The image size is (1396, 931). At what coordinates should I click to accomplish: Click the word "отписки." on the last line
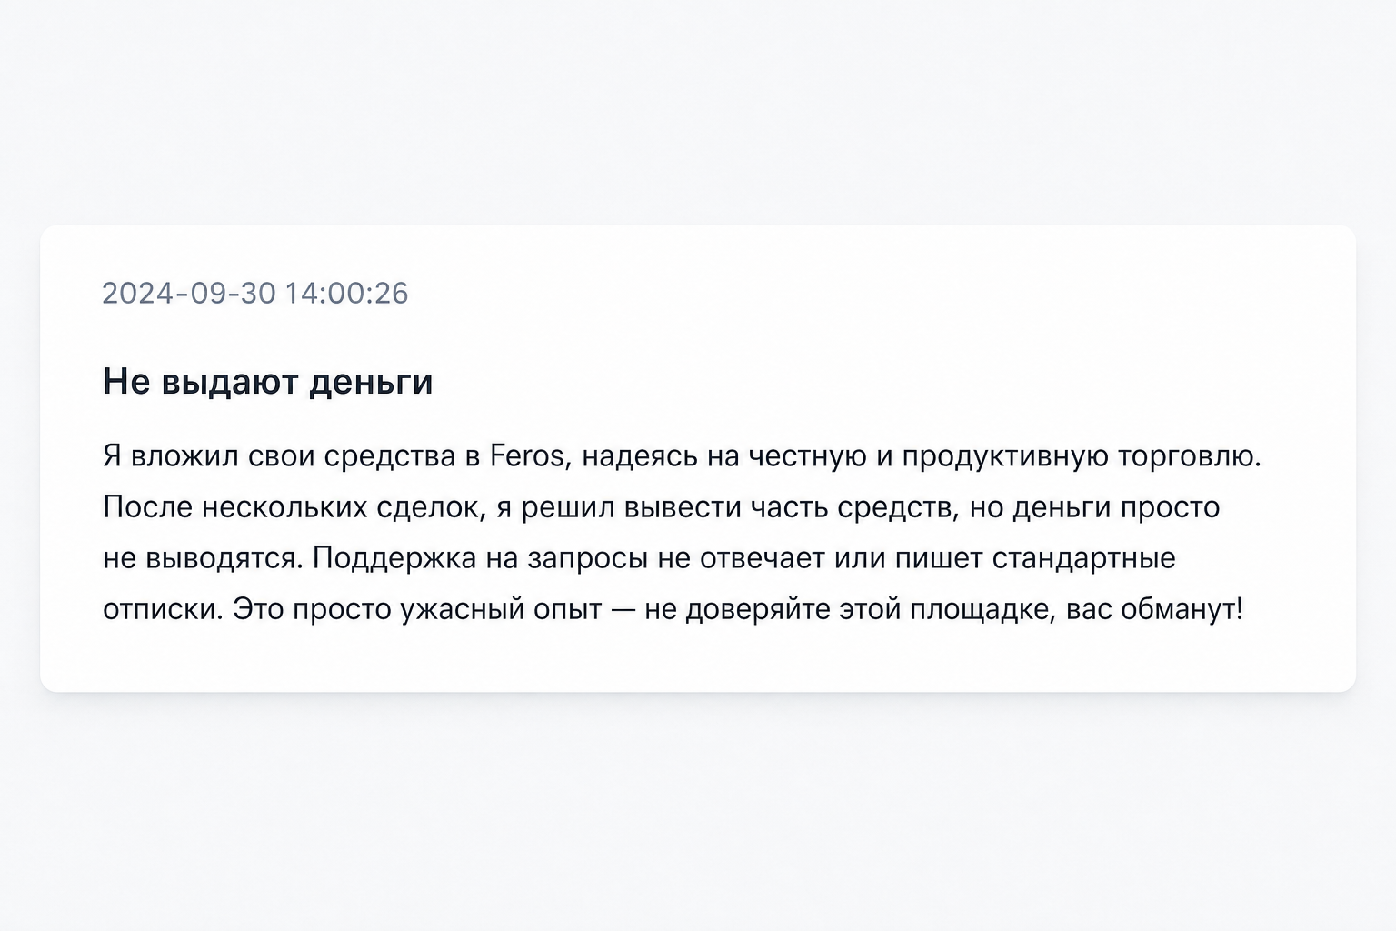[163, 608]
